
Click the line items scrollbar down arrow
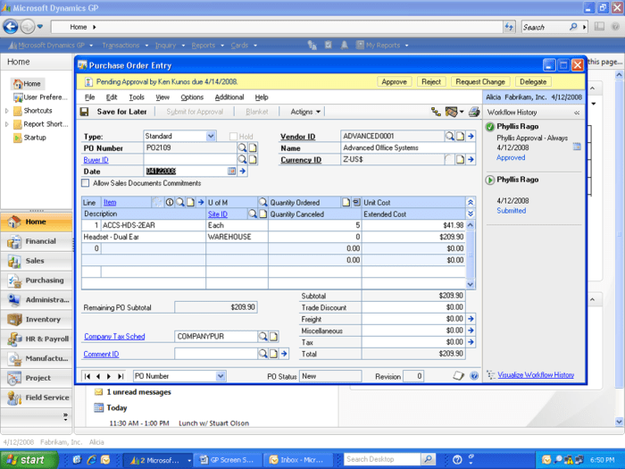click(x=471, y=284)
